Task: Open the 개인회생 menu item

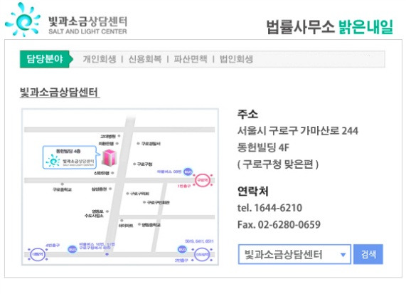Action: [100, 59]
